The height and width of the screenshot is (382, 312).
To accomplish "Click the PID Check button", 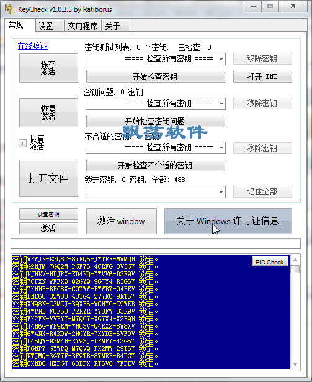I will [269, 261].
